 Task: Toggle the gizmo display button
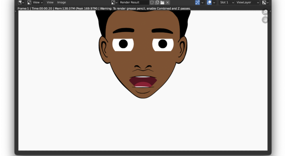197,2
